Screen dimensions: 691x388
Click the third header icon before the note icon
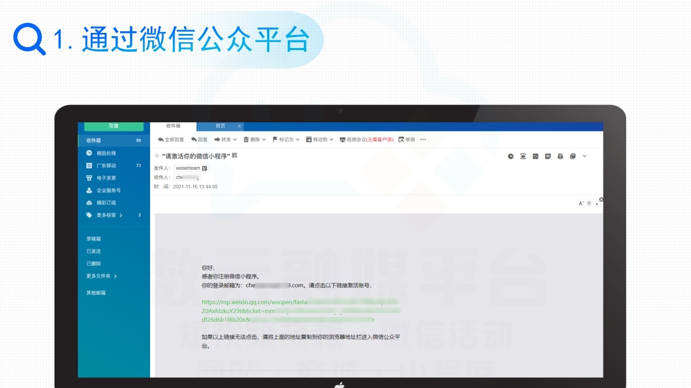(536, 156)
